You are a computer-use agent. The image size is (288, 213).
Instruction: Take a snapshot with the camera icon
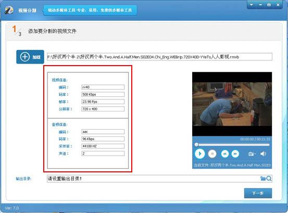tap(252, 154)
